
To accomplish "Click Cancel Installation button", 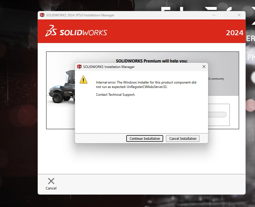I will (x=183, y=138).
